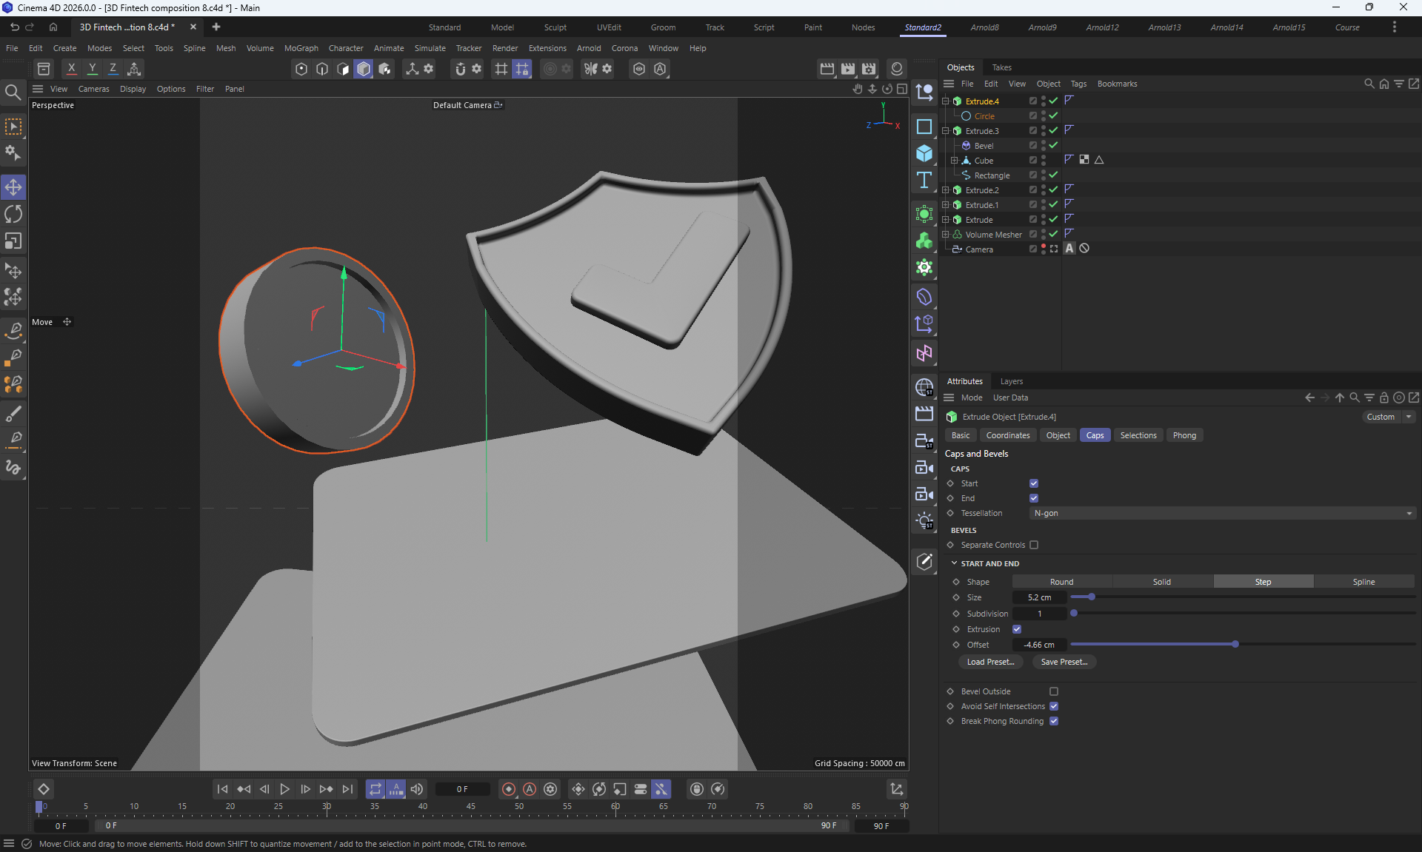Select the Round bevel shape
1422x852 pixels.
(1061, 582)
